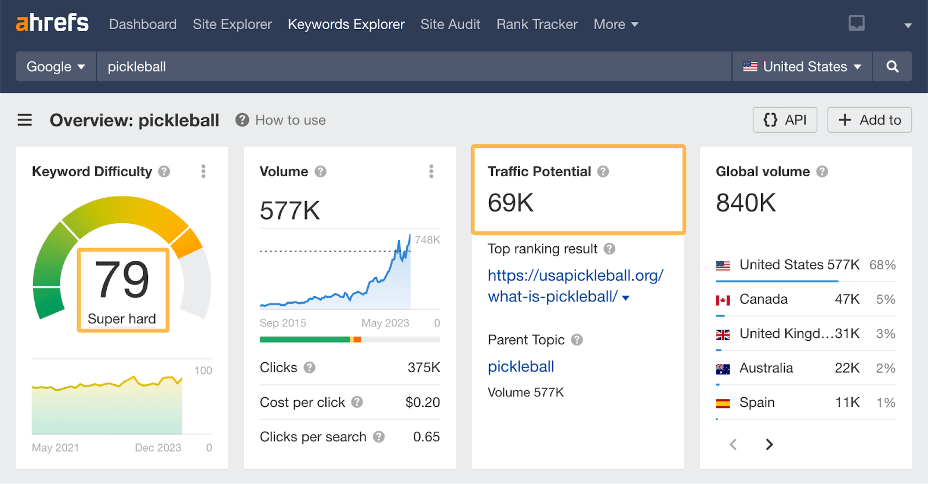Click help icon next to Clicks
Screen dimensions: 928x484
pyautogui.click(x=310, y=367)
